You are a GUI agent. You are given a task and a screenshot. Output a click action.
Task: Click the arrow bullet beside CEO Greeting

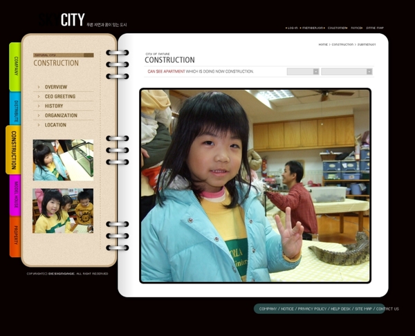[x=39, y=97]
